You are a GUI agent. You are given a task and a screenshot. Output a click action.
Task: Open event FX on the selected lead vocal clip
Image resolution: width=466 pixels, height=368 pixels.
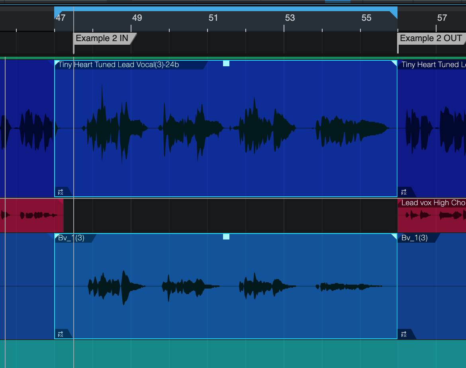click(61, 192)
